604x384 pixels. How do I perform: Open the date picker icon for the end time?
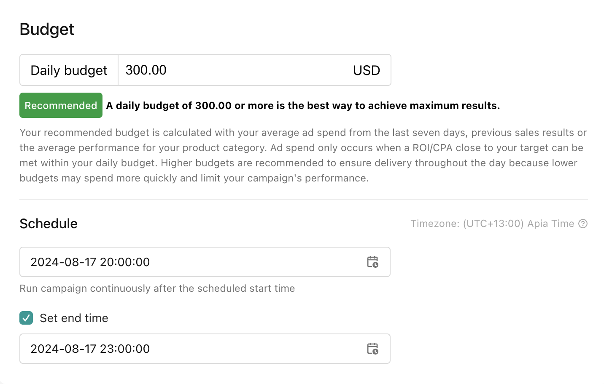[372, 349]
